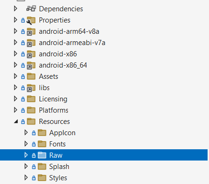Click the android-x86_64 linked folder icon

click(x=31, y=66)
